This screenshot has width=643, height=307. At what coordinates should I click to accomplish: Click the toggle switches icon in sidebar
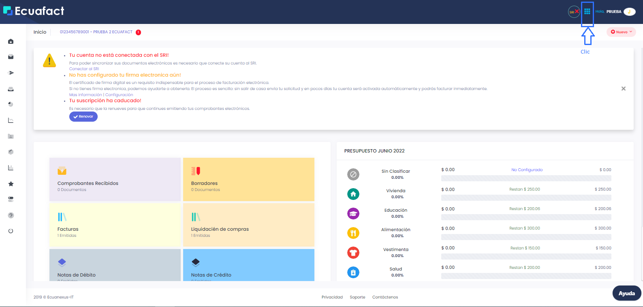pyautogui.click(x=11, y=199)
